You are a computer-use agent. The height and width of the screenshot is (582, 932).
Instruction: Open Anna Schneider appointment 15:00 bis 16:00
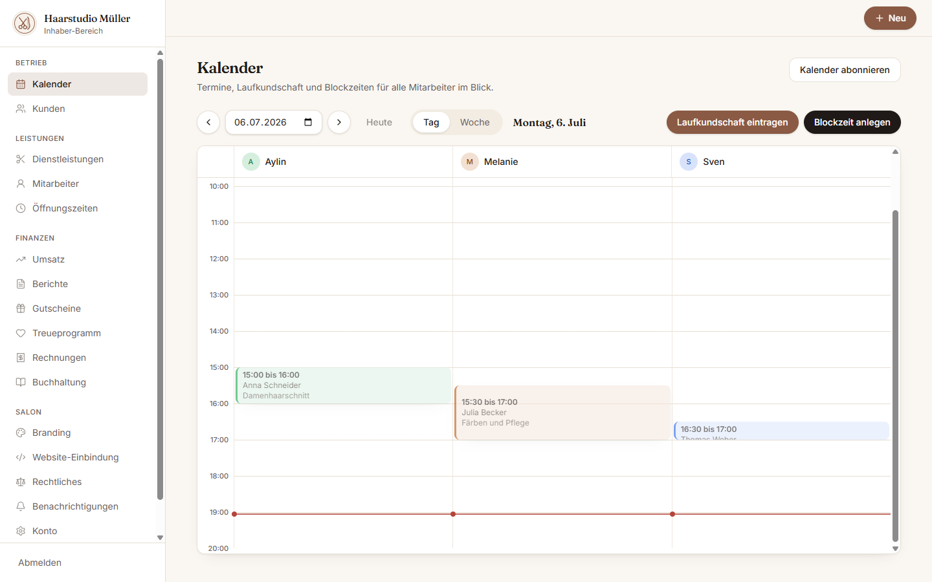click(x=344, y=385)
